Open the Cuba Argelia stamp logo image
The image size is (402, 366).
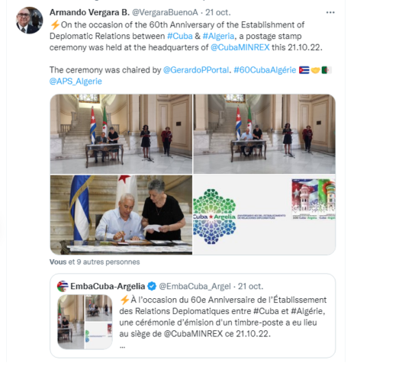coord(265,215)
